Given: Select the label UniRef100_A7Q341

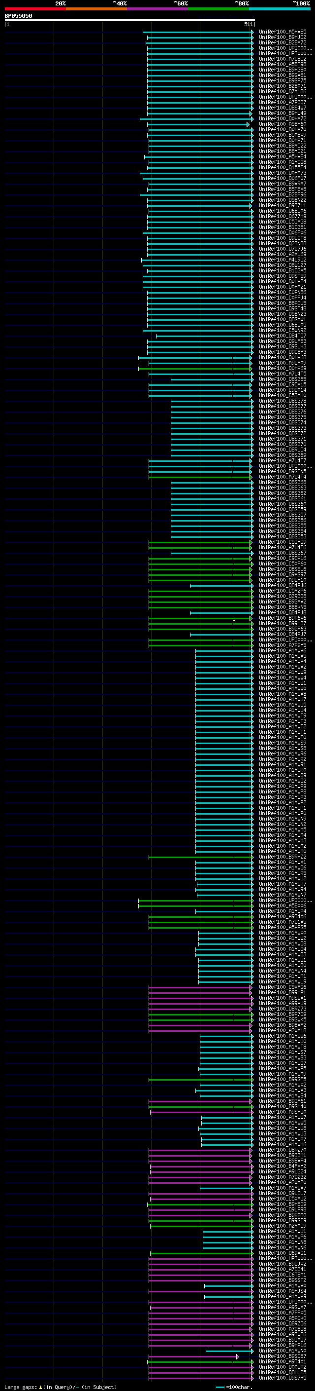Looking at the screenshot, I should point(282,1269).
